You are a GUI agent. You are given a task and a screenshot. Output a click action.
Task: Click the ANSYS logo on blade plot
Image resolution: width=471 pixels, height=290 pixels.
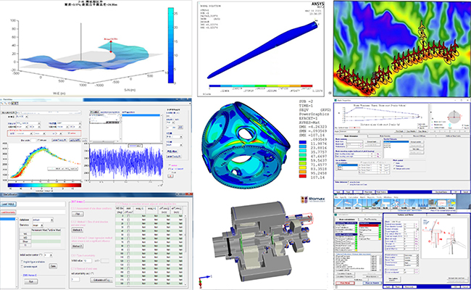point(312,7)
